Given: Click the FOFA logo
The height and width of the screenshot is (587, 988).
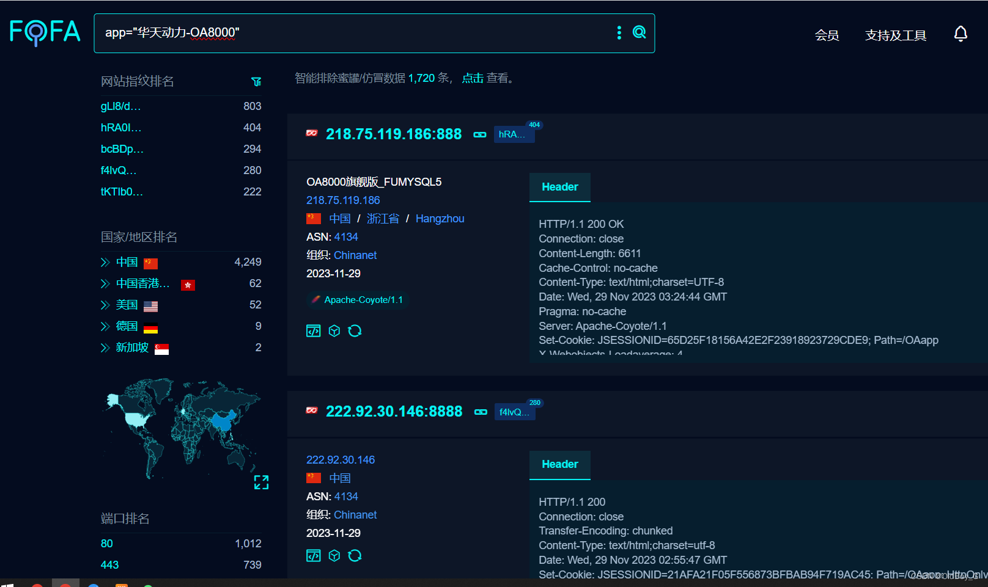Looking at the screenshot, I should tap(45, 32).
